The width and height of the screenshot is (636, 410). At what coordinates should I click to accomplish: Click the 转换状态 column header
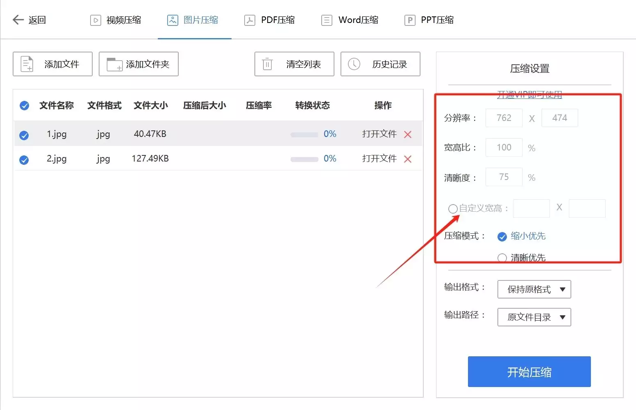[x=313, y=106]
